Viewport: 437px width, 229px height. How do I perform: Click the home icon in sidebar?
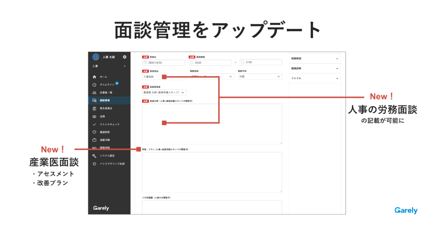94,77
